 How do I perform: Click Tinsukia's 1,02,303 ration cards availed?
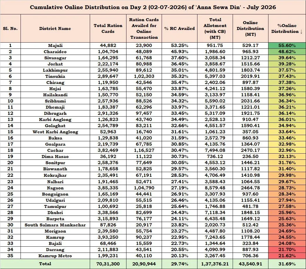[144, 76]
